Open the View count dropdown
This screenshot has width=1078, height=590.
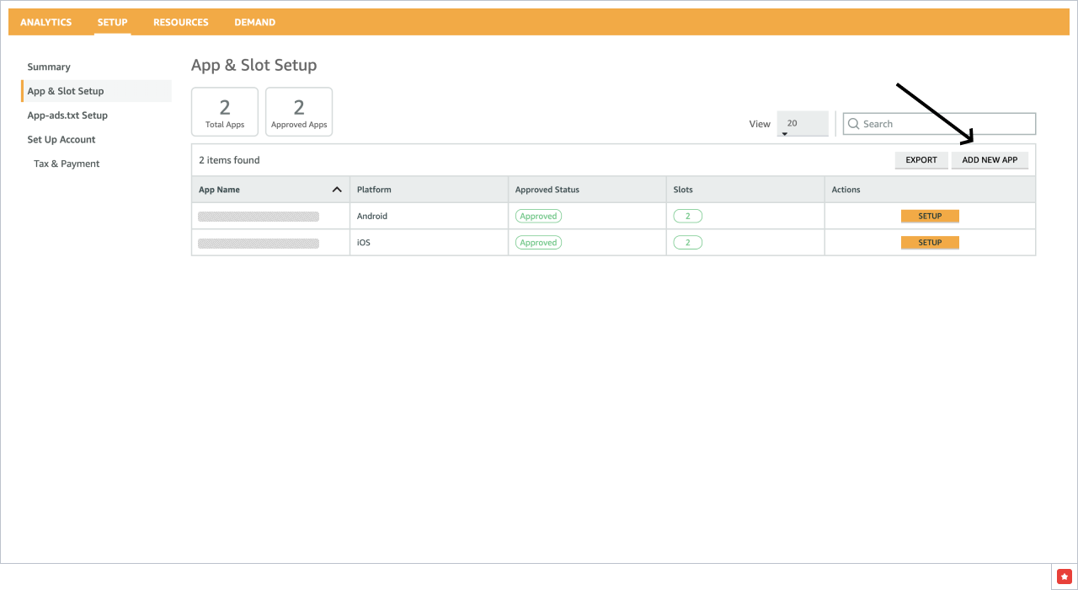coord(802,124)
